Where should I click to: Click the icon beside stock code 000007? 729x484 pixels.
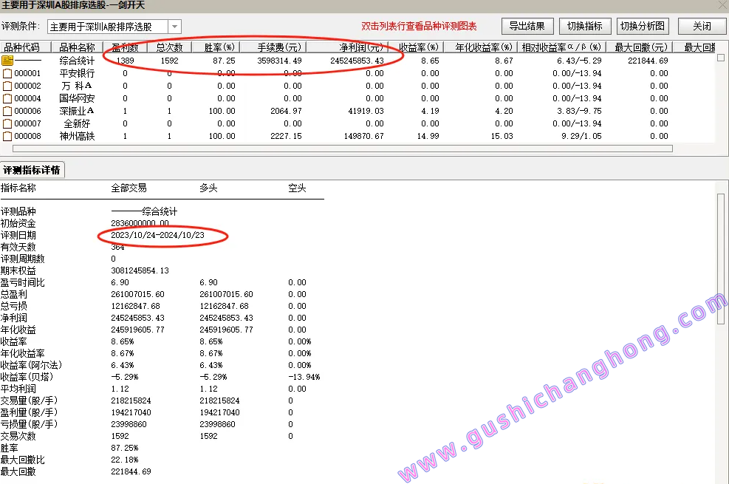(7, 123)
